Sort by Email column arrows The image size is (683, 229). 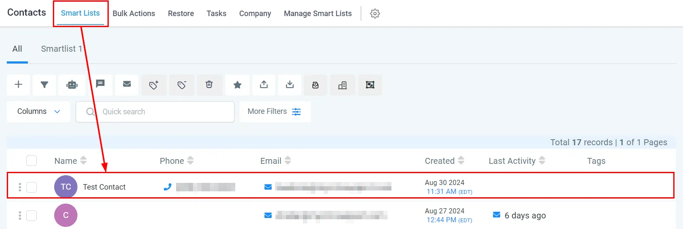288,160
